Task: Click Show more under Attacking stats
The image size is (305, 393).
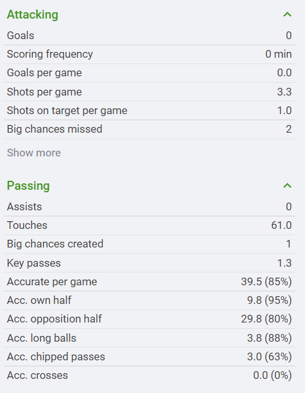Action: 34,153
